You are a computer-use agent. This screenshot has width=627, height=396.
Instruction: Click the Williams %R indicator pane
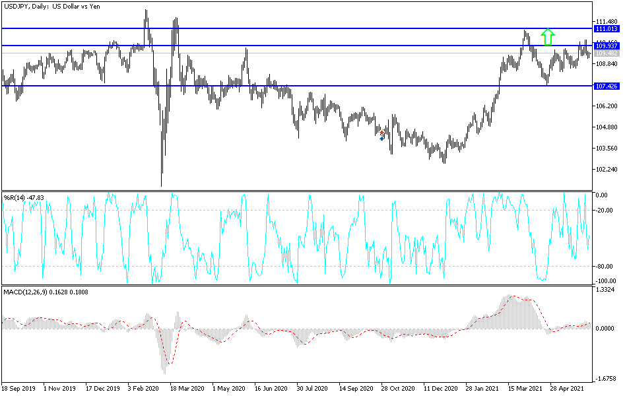click(297, 238)
